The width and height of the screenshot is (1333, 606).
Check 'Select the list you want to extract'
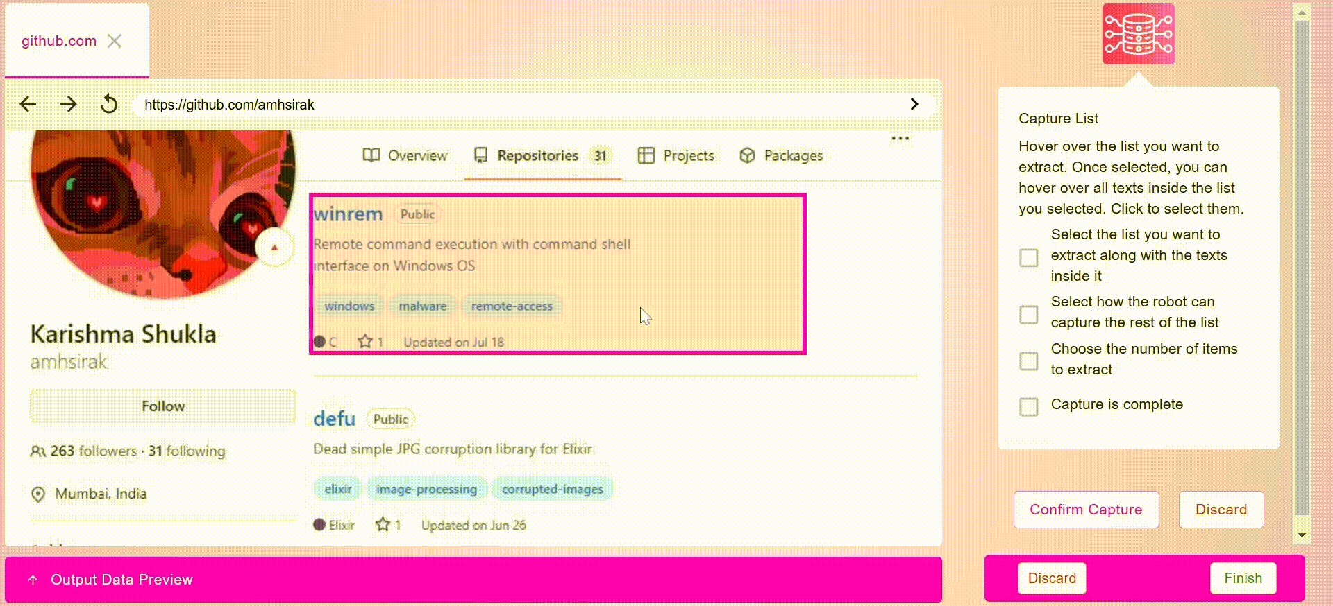(1029, 258)
